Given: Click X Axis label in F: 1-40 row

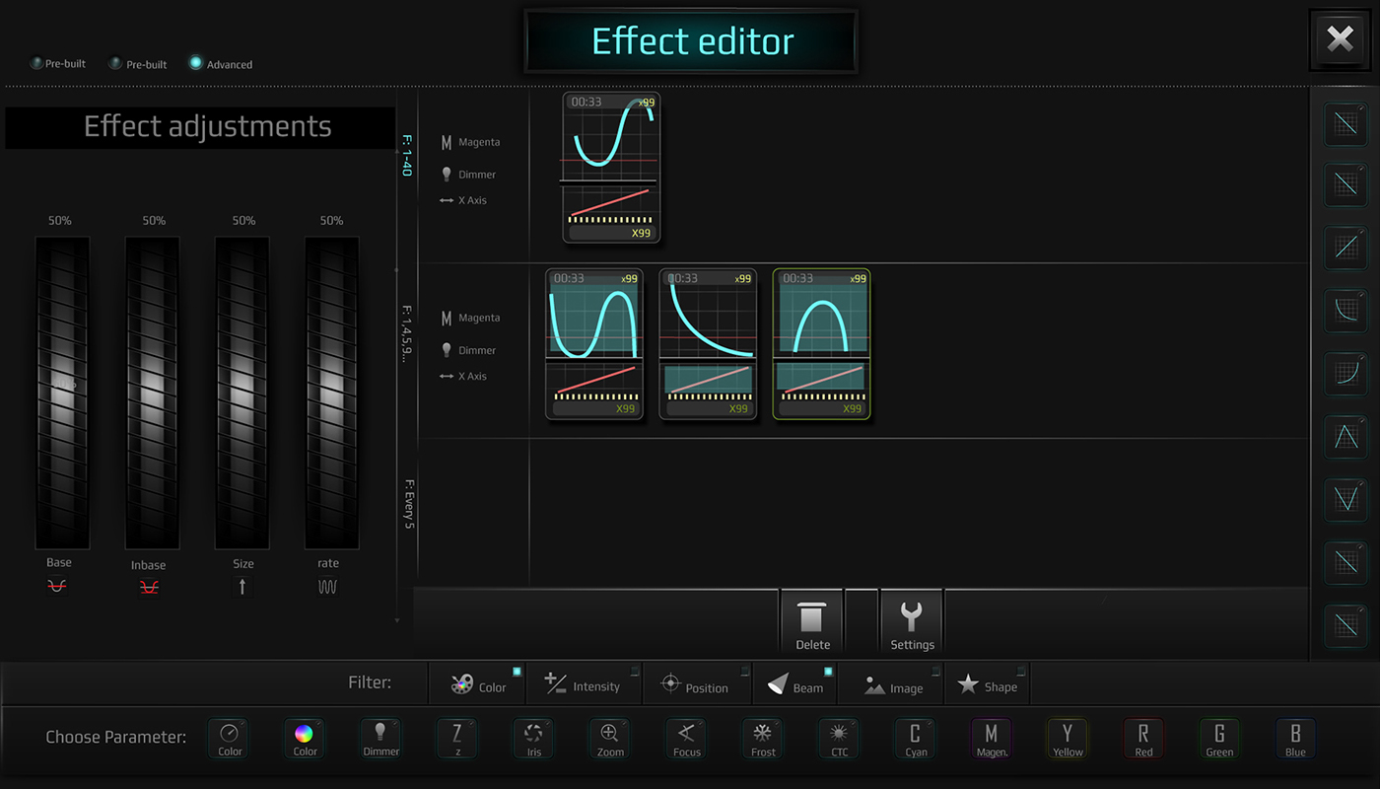Looking at the screenshot, I should [x=472, y=200].
